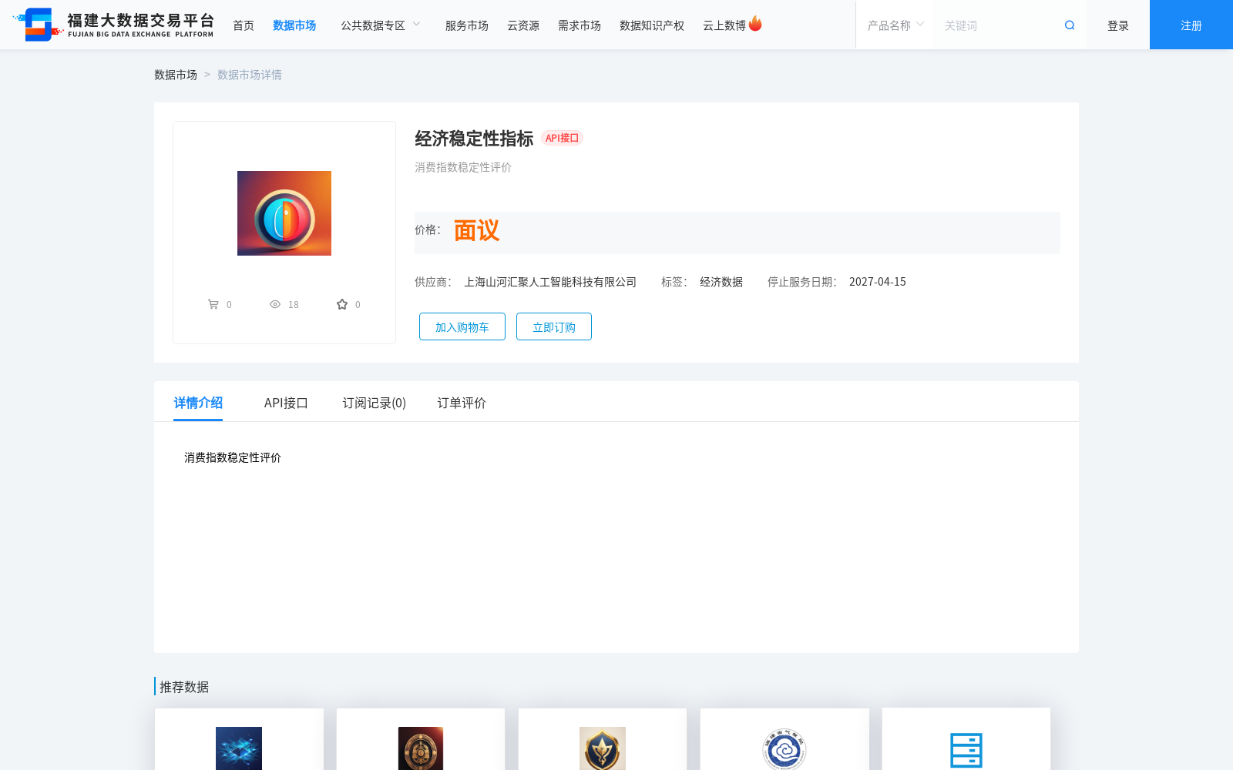Go to 首页 in navigation
Viewport: 1233px width, 770px height.
click(244, 25)
